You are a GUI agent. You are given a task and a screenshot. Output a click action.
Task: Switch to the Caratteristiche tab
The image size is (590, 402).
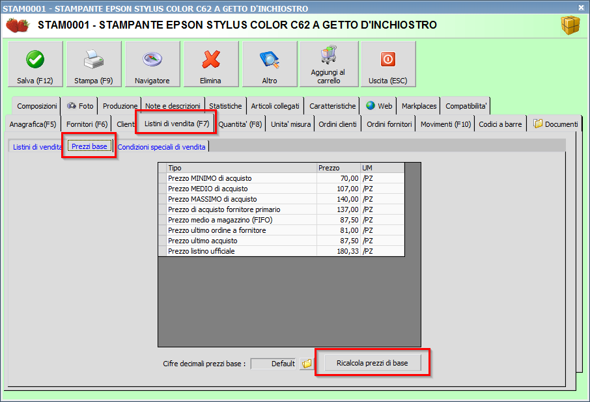point(332,106)
